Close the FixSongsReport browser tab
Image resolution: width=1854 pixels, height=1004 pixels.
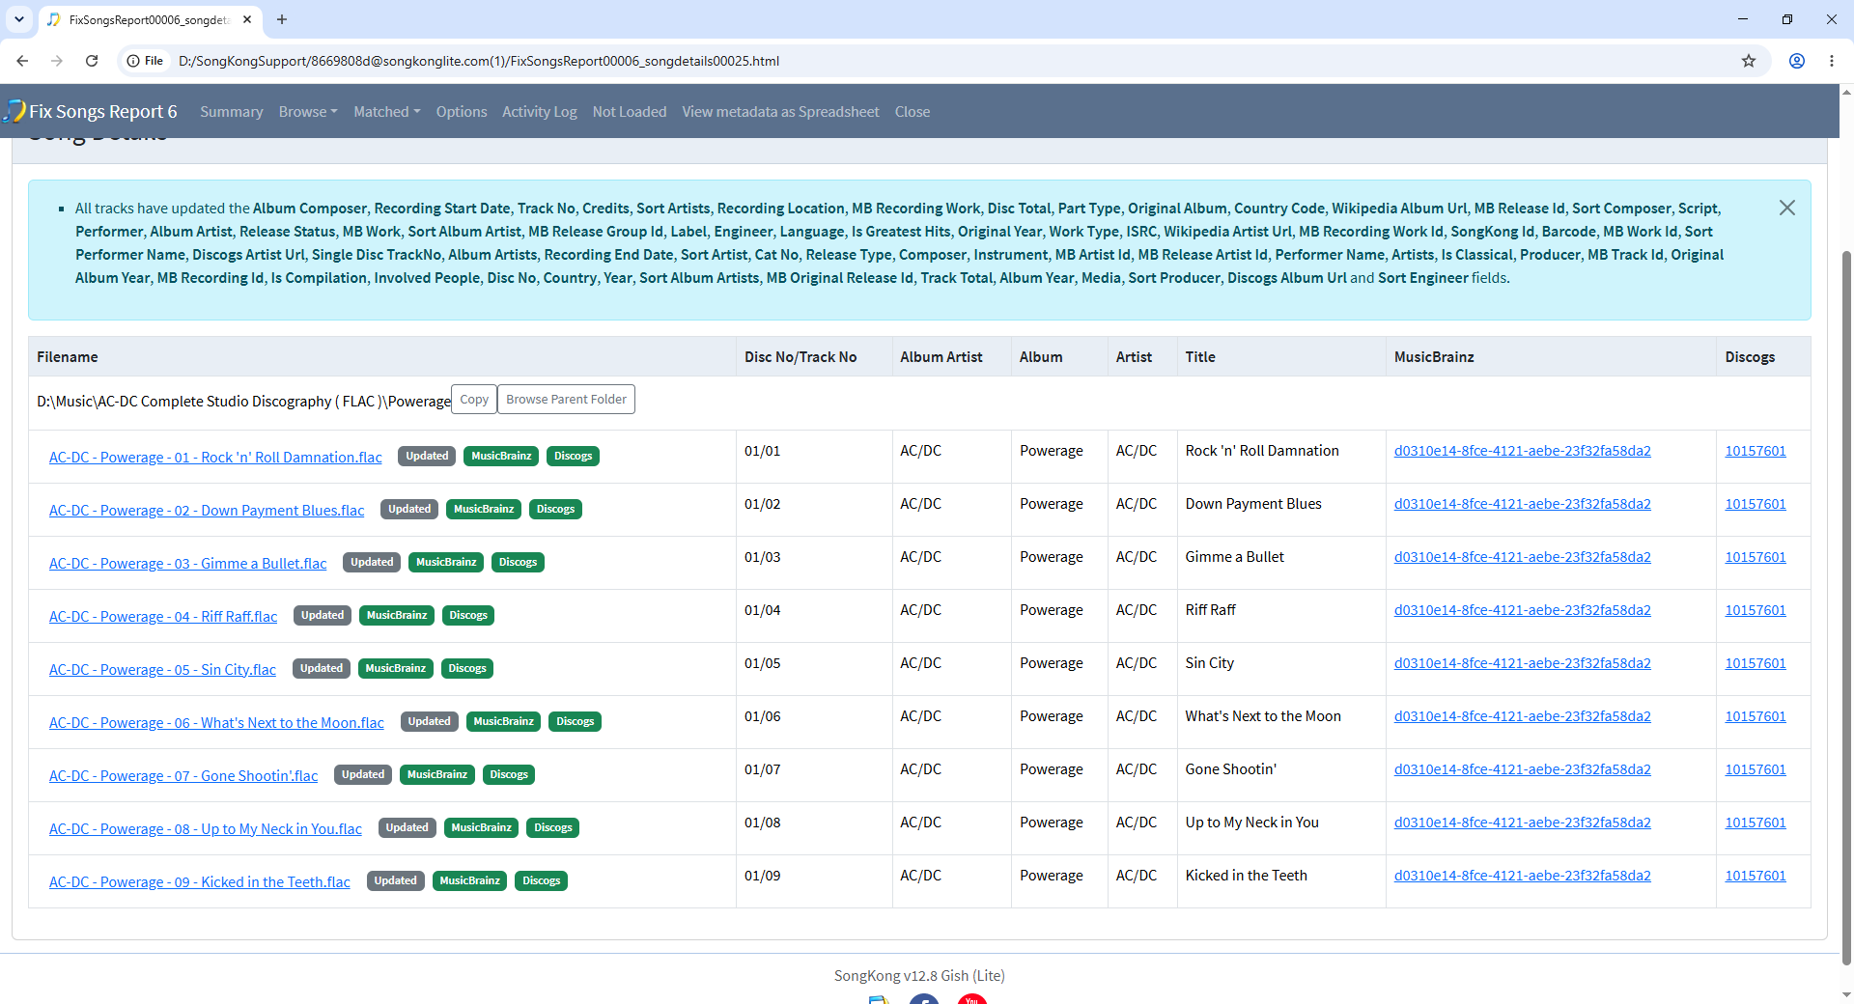tap(247, 19)
